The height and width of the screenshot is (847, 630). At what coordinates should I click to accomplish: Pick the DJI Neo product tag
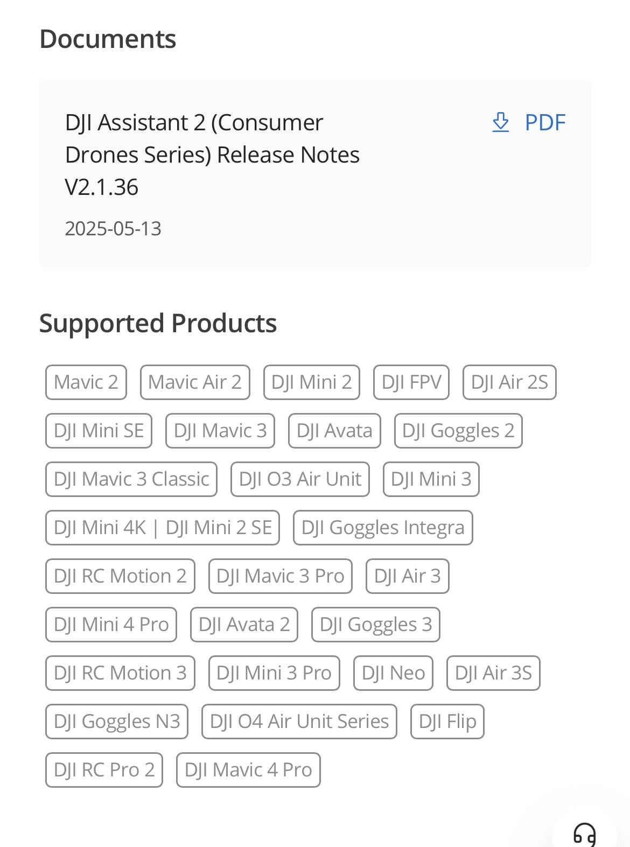(x=393, y=673)
